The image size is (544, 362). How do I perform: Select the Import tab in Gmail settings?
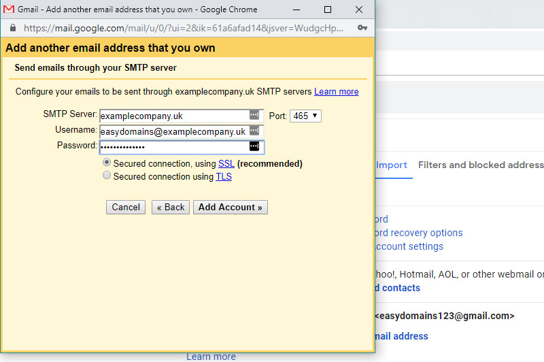[392, 165]
